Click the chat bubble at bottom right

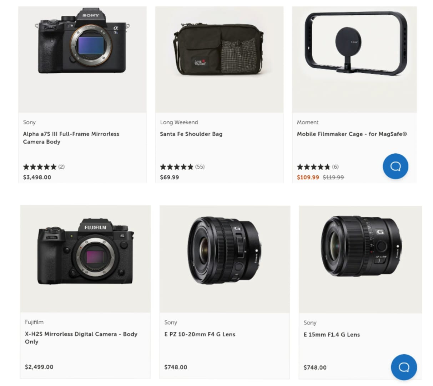[404, 367]
